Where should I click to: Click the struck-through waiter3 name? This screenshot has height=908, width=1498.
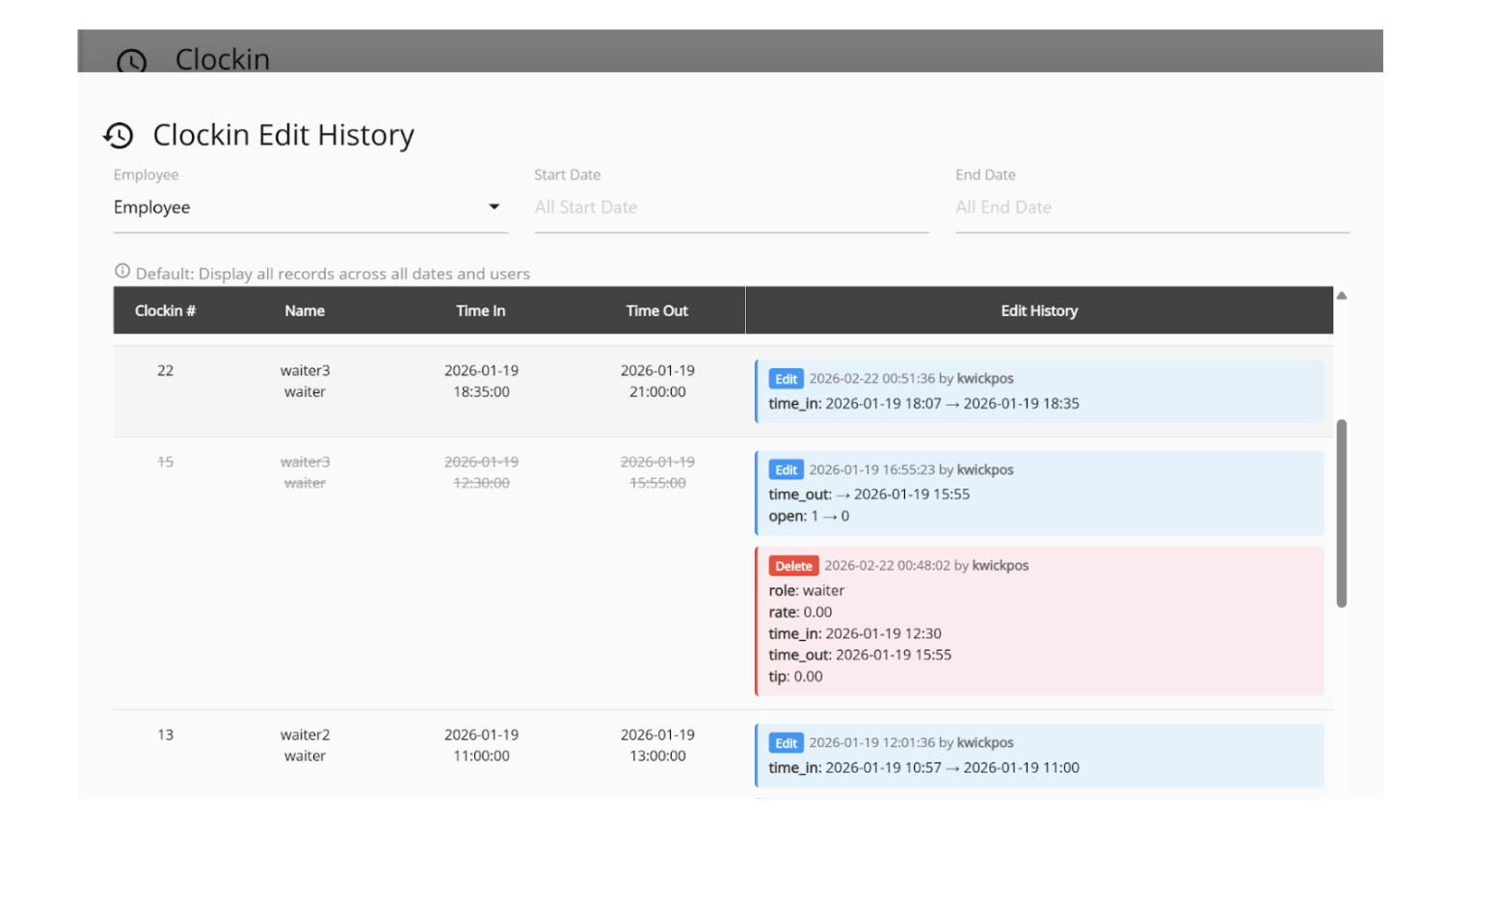tap(305, 462)
